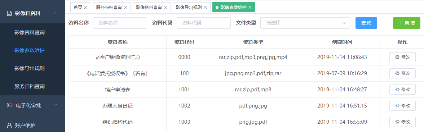Click 修改 for the 老客户影像资料汇总 row
This screenshot has width=424, height=132.
pos(402,57)
